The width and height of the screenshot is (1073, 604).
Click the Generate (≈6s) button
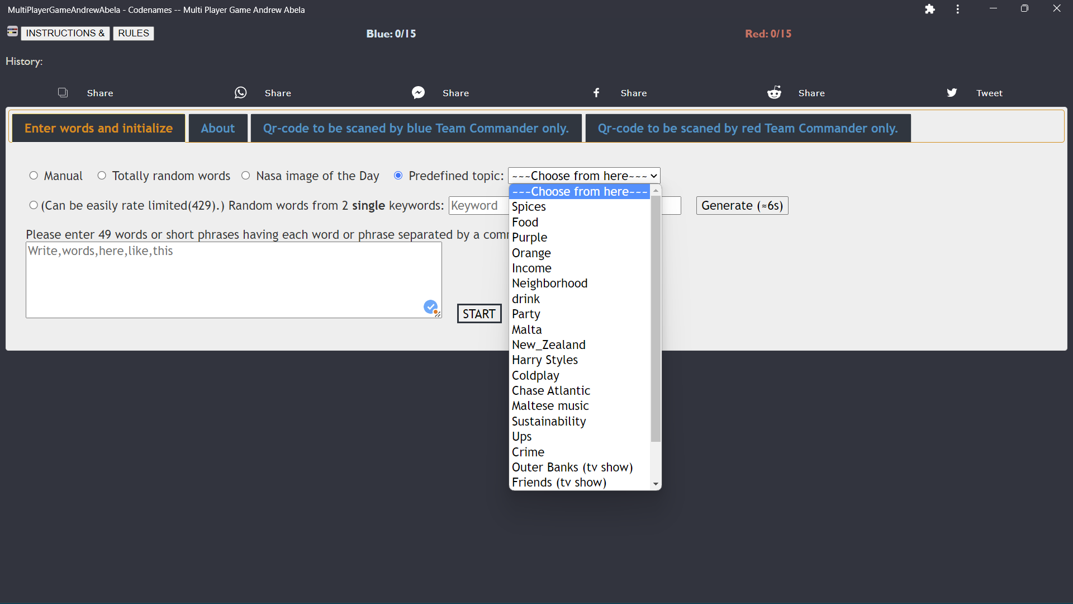[742, 206]
